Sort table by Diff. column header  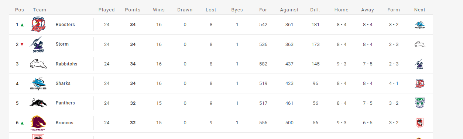tap(315, 10)
